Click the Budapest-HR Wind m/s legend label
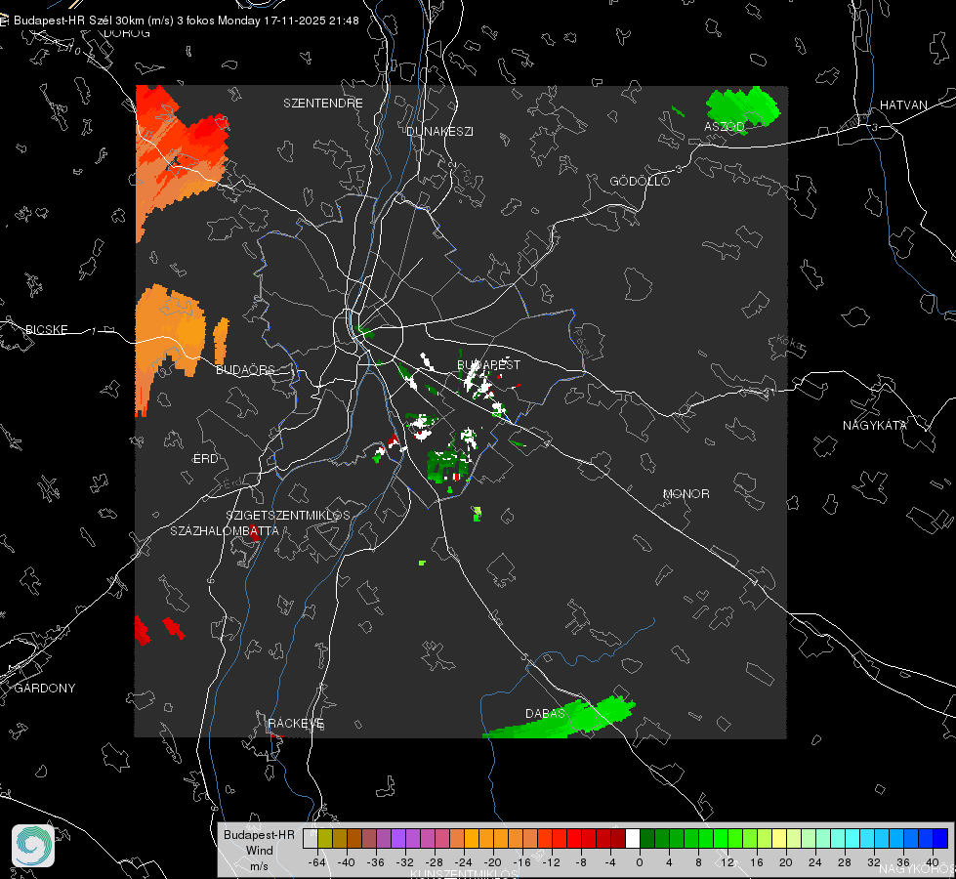This screenshot has height=879, width=956. pos(259,850)
